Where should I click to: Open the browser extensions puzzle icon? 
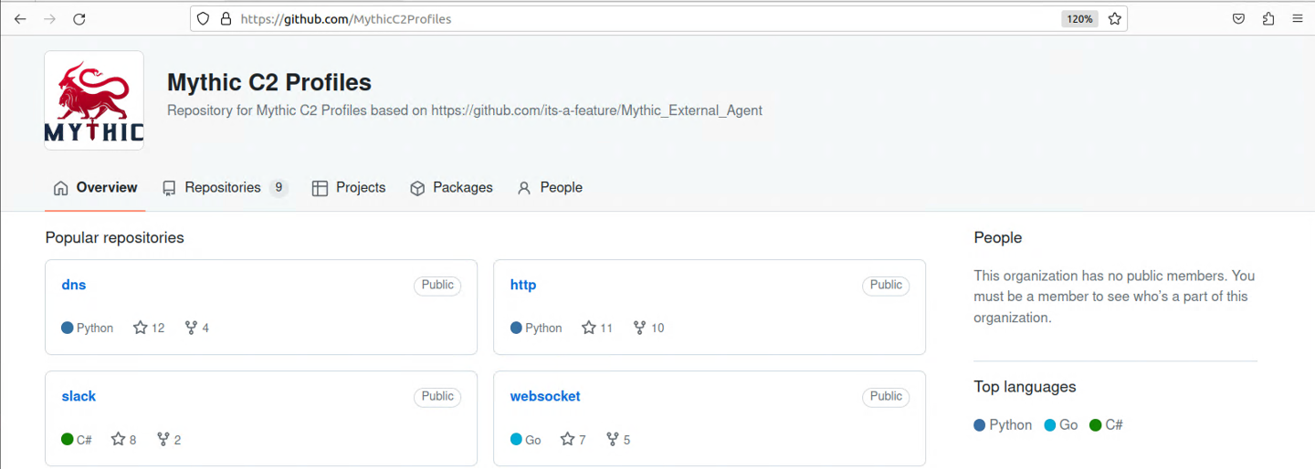pyautogui.click(x=1268, y=18)
